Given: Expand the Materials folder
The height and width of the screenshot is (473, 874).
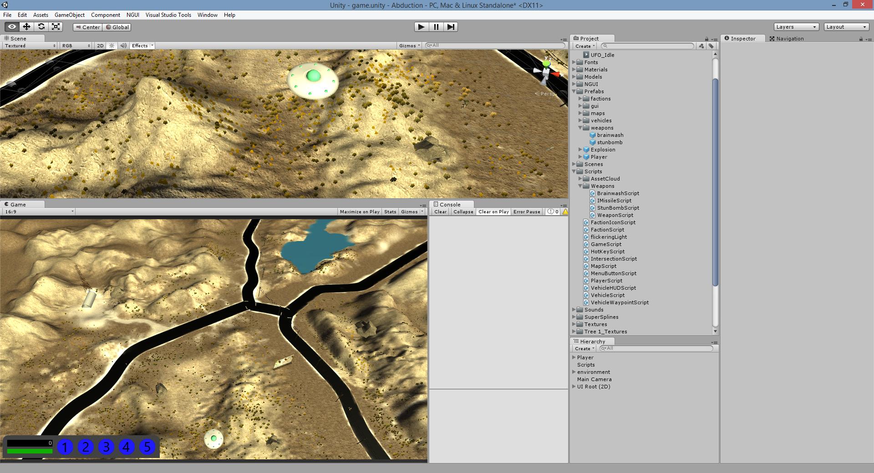Looking at the screenshot, I should coord(574,70).
